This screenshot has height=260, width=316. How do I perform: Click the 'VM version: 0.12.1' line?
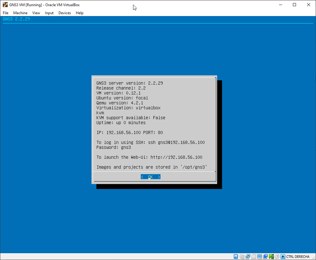pos(119,93)
